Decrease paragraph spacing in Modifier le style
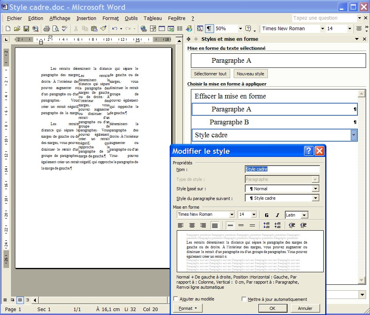Screen dimensions: 370x315 click(277, 225)
